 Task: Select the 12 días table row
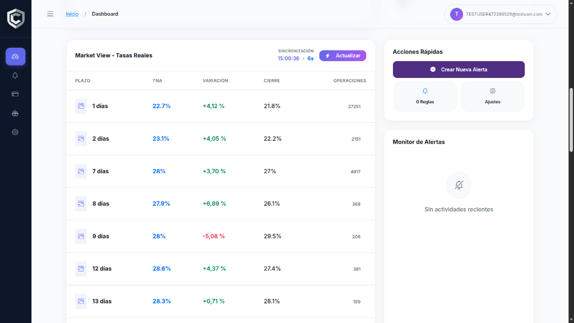coord(220,269)
